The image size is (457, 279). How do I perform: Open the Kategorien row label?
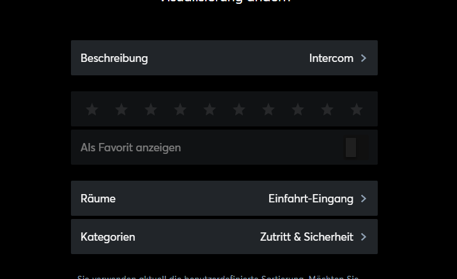point(107,237)
